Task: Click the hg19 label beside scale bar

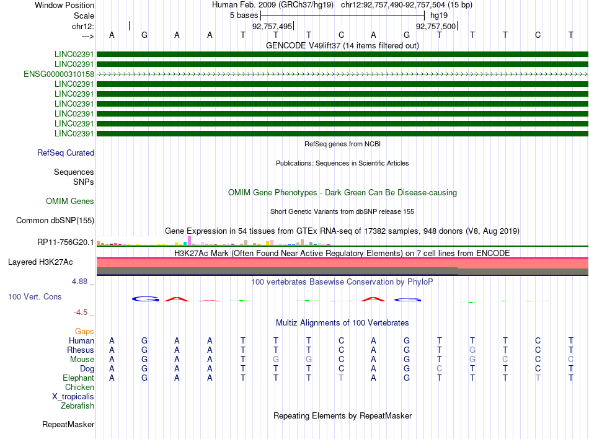Action: [439, 16]
